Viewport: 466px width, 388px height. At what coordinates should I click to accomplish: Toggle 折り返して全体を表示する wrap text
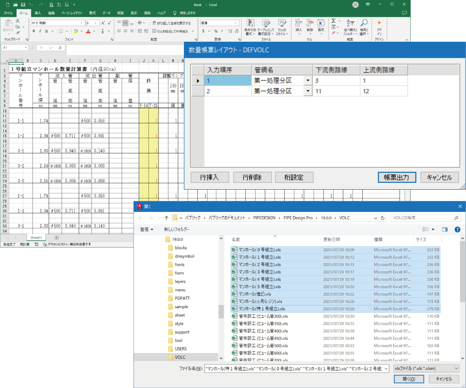(172, 23)
